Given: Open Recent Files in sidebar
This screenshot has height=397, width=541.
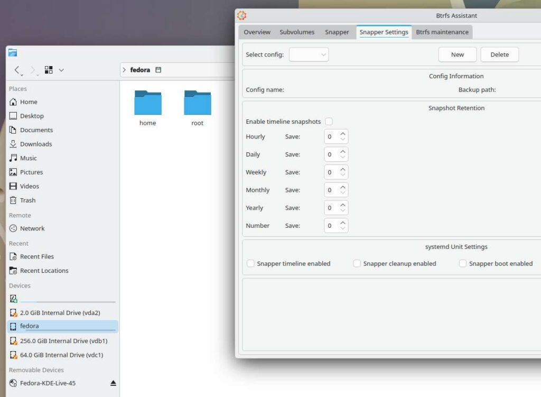Looking at the screenshot, I should coord(62,256).
